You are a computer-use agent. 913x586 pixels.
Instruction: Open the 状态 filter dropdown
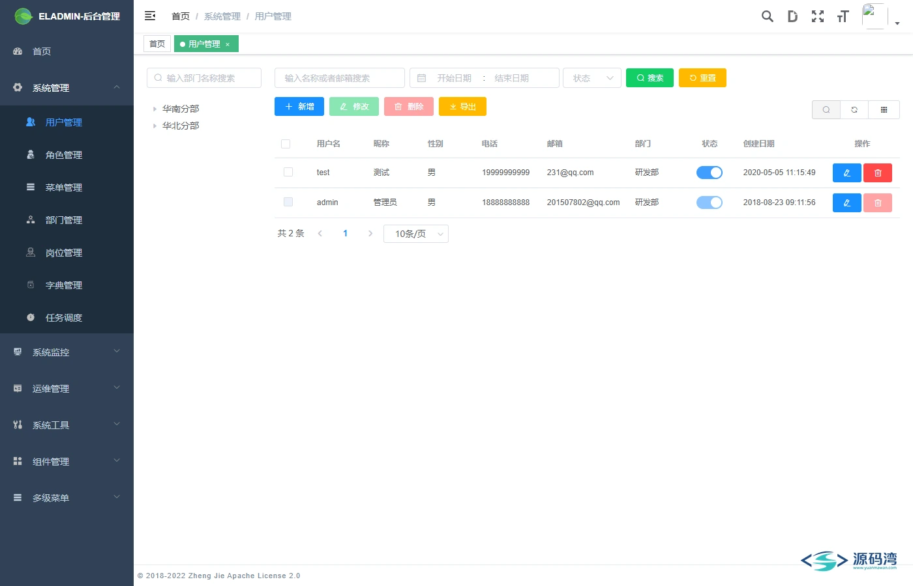592,78
